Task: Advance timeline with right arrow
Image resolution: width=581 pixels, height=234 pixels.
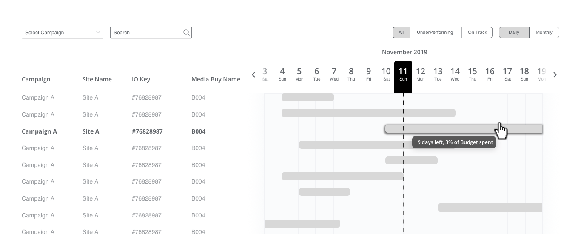Action: pos(555,75)
